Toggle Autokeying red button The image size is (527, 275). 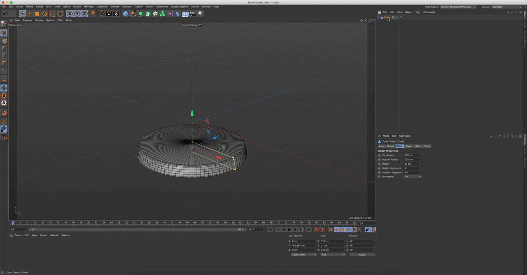[x=322, y=230]
